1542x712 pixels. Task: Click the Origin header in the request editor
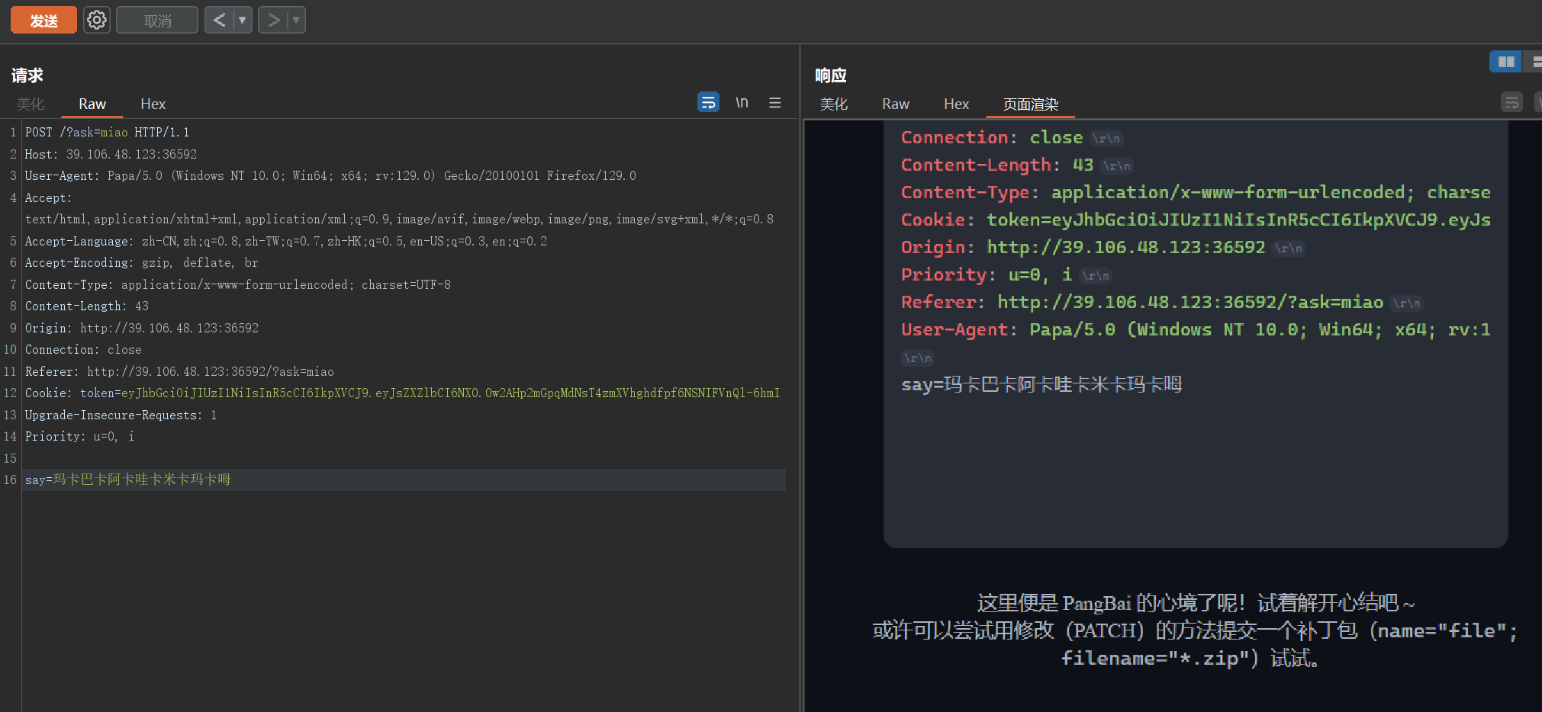pyautogui.click(x=141, y=328)
